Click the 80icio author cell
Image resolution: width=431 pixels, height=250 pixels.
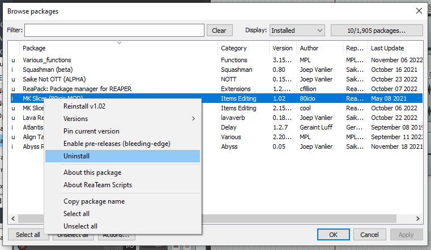point(308,98)
